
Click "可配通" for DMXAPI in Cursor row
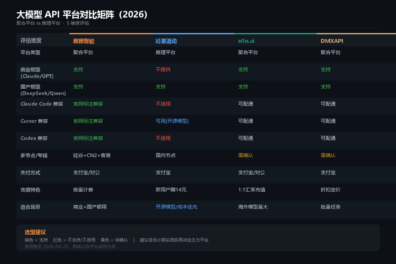328,121
